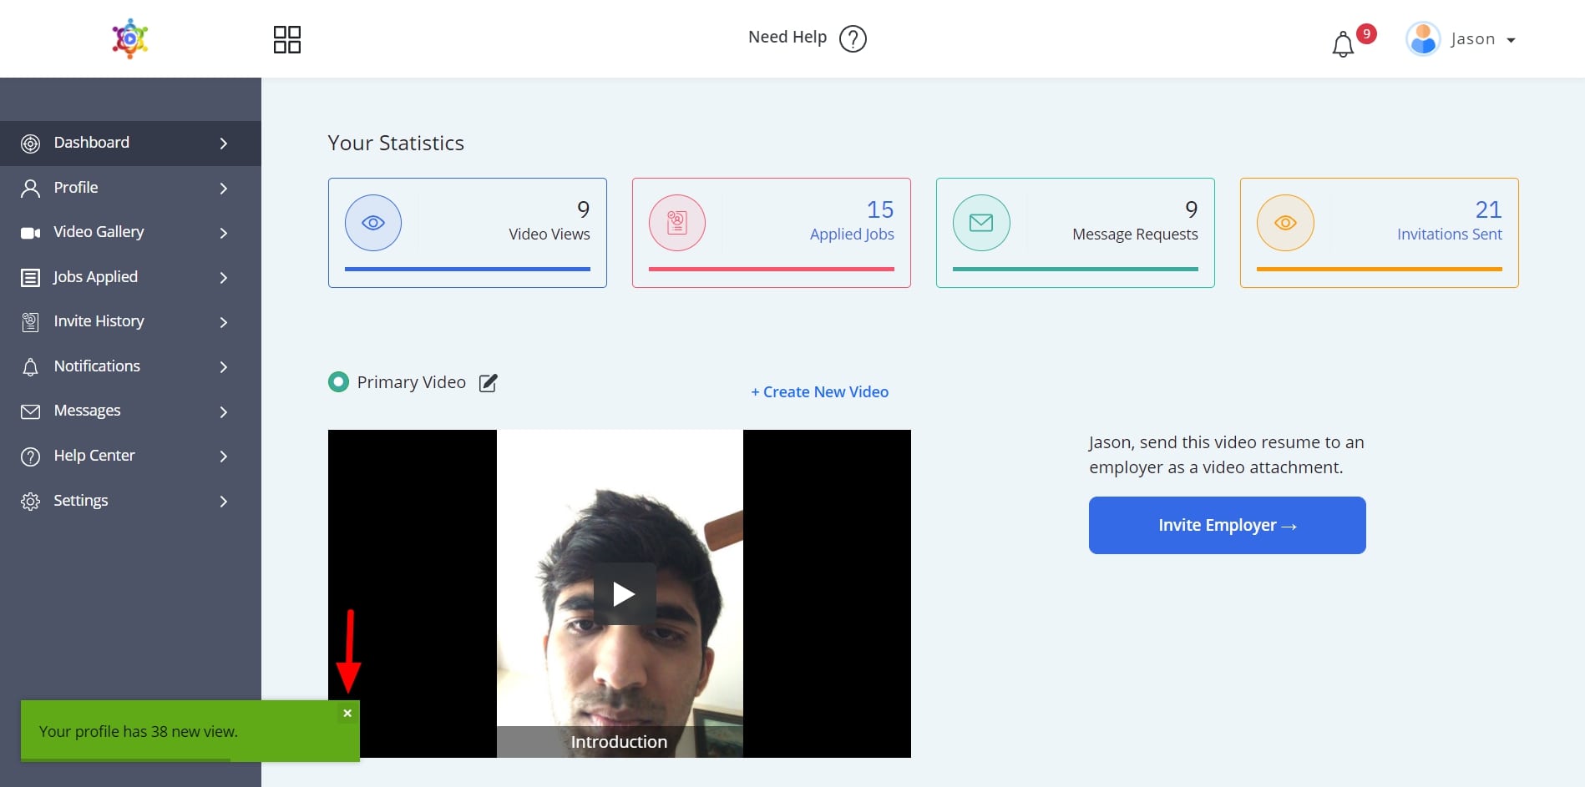The image size is (1585, 787).
Task: Open Video Gallery in the sidebar
Action: coord(99,232)
